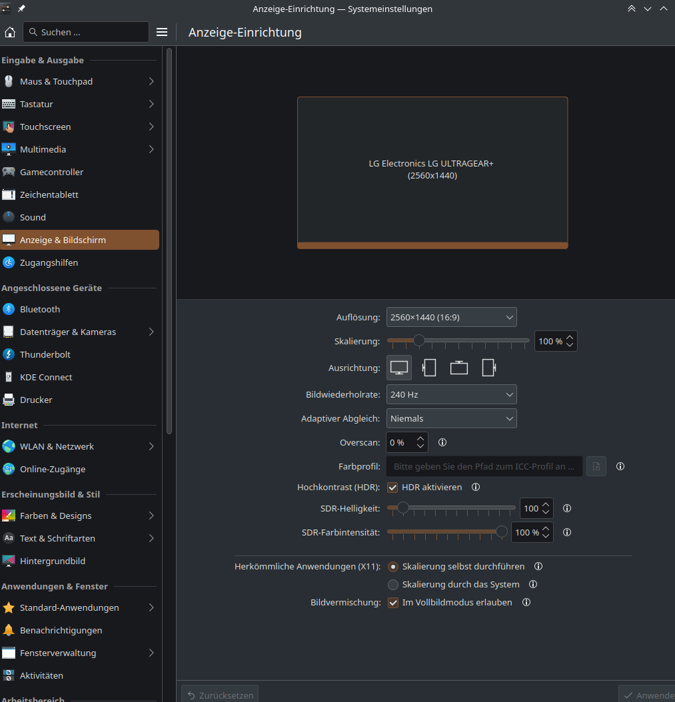Viewport: 675px width, 702px height.
Task: Open Aktivitäten settings
Action: pyautogui.click(x=80, y=675)
